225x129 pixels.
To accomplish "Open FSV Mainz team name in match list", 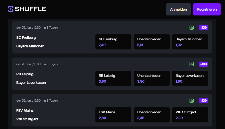I will click(25, 110).
